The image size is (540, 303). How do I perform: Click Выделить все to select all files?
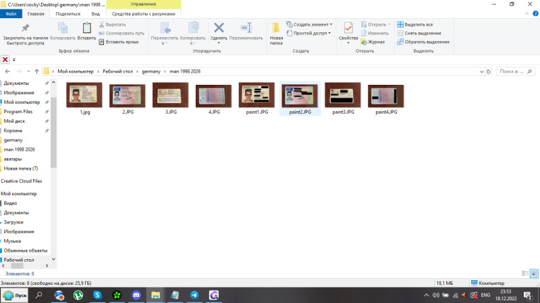[418, 24]
